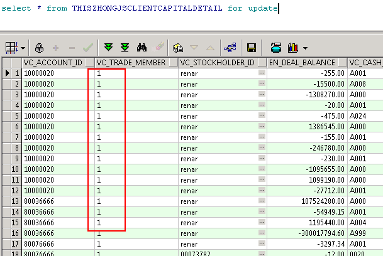Viewport: 383px width, 256px height.
Task: Open ellipsis button in row 2 stockholder cell
Action: 262,83
